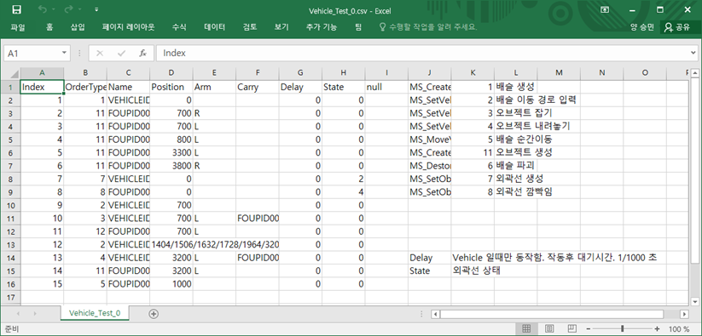
Task: Select column D header
Action: pyautogui.click(x=171, y=73)
